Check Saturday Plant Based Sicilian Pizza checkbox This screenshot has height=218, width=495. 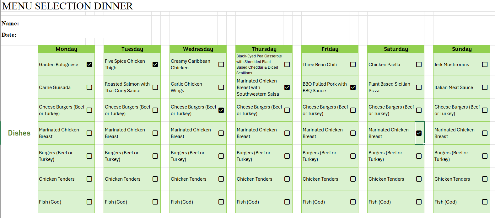coord(419,87)
